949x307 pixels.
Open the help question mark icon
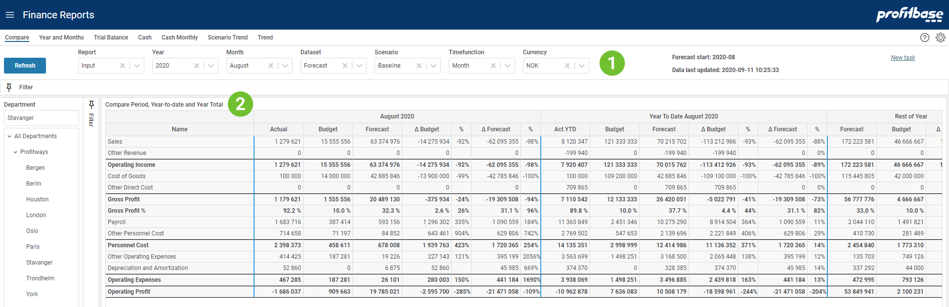[x=924, y=38]
